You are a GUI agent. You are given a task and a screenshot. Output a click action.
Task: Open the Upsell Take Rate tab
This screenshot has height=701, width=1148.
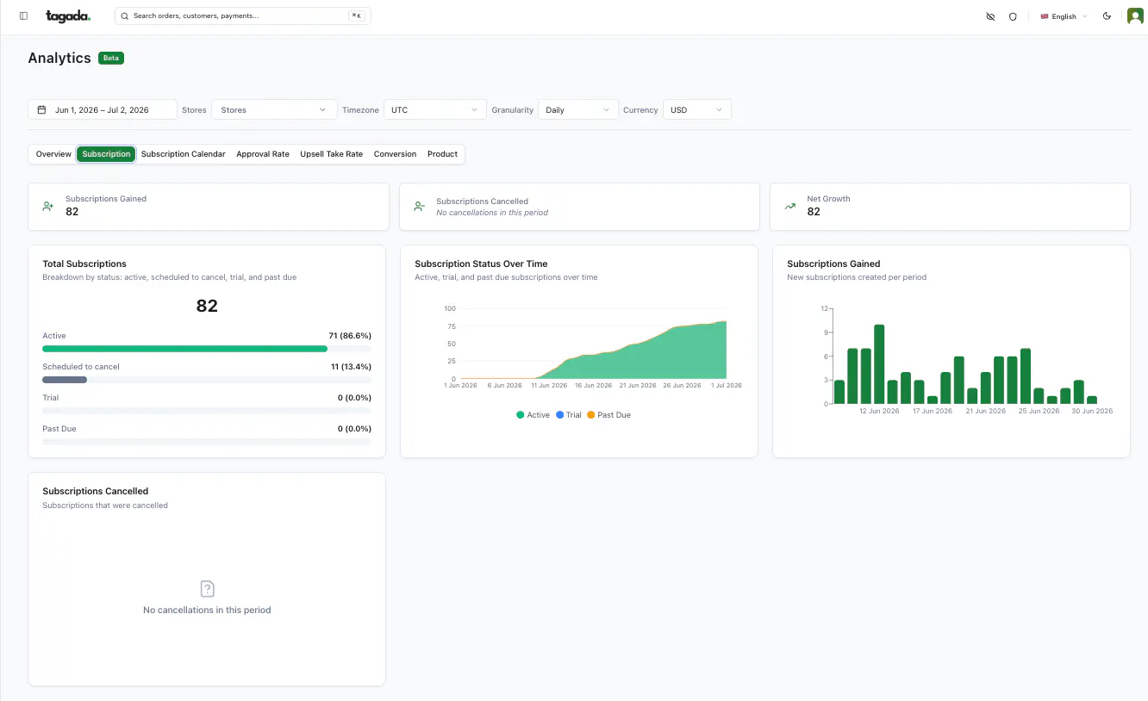click(x=332, y=154)
